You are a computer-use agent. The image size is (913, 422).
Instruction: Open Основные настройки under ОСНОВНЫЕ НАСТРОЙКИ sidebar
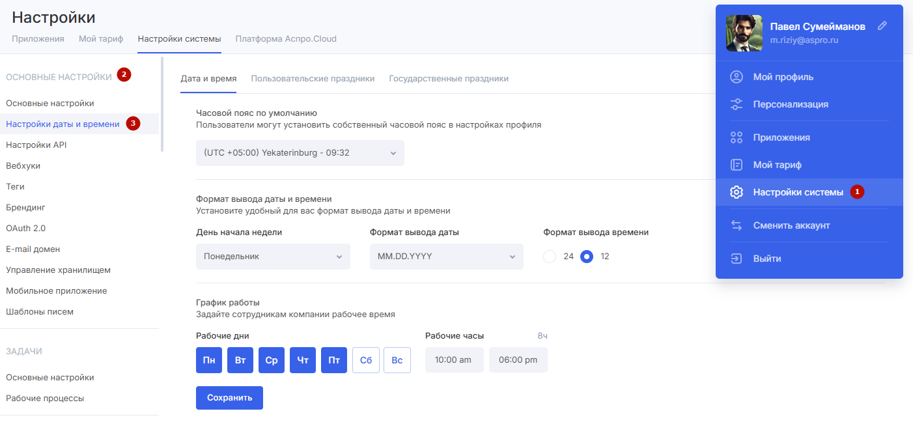pyautogui.click(x=50, y=103)
